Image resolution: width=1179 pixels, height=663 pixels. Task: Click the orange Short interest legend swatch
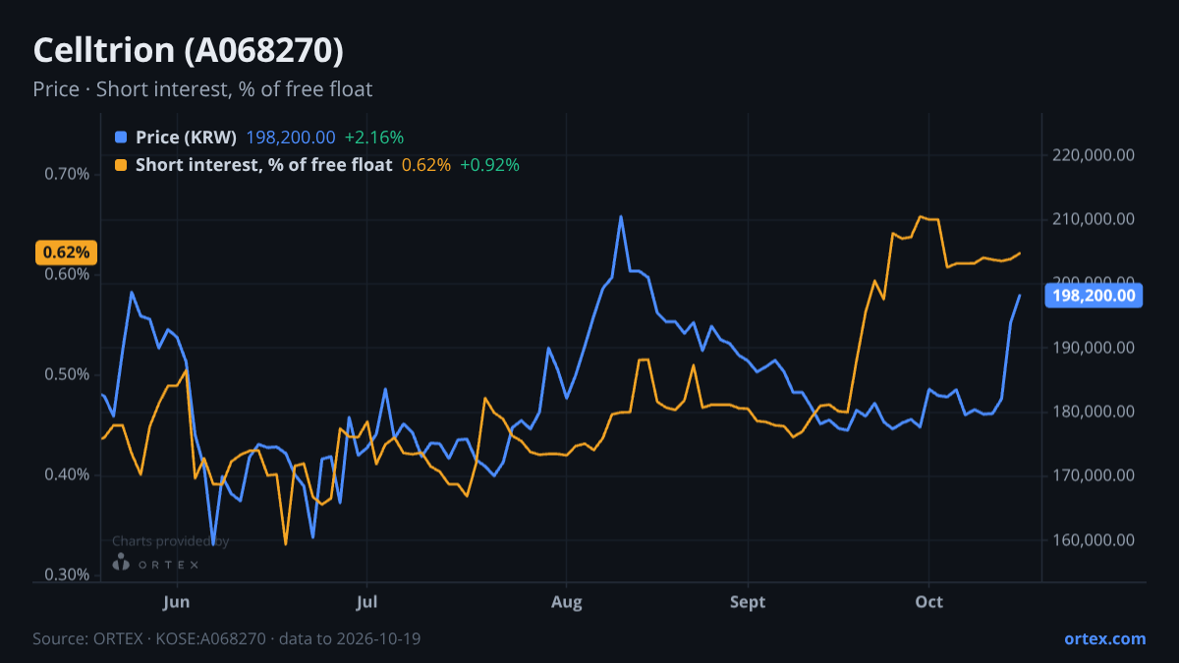coord(121,165)
